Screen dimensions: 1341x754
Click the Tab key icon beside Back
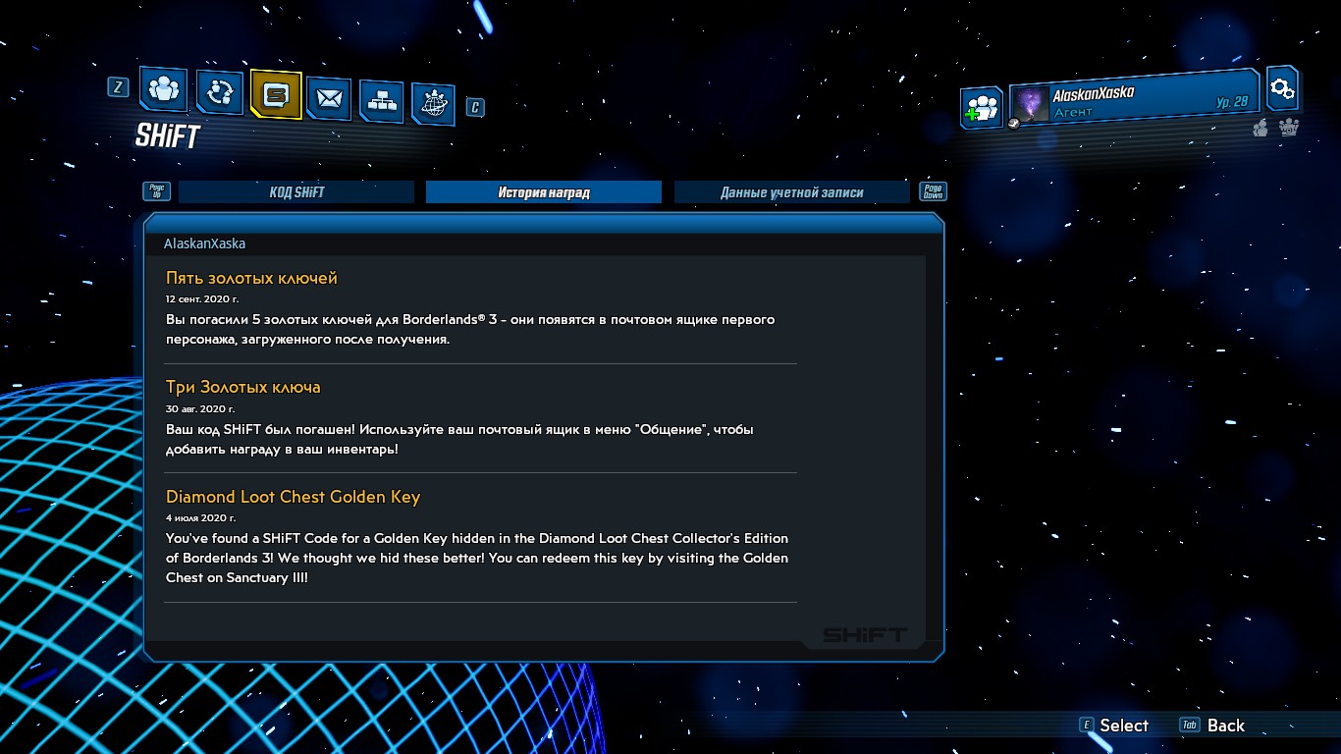tap(1190, 726)
